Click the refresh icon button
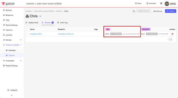 (134, 11)
